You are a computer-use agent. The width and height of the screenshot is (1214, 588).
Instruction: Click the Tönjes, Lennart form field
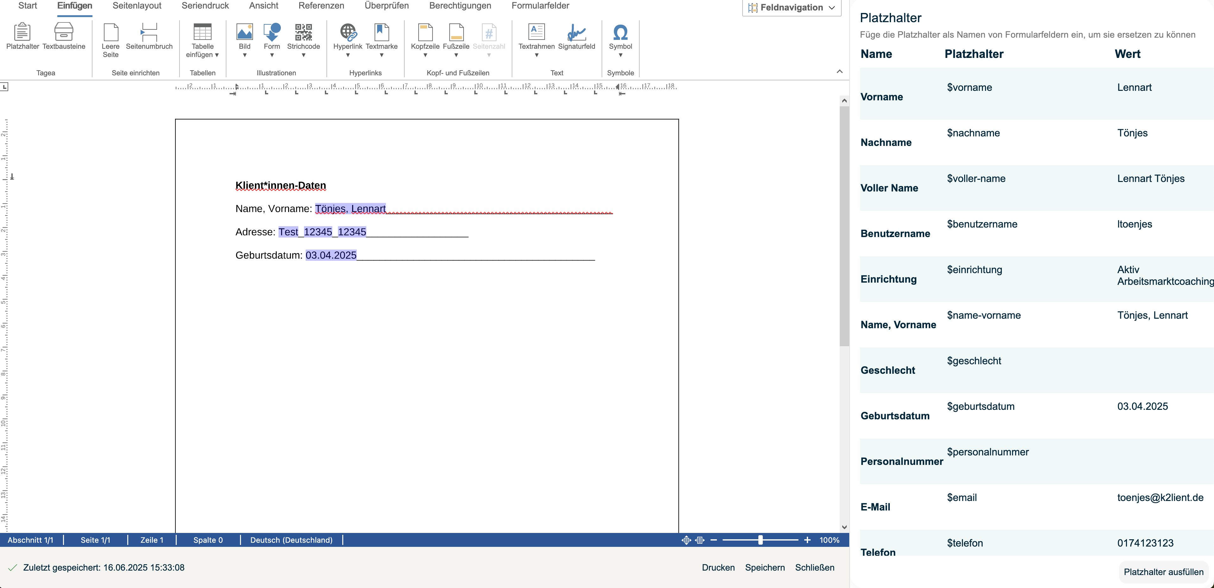click(x=350, y=209)
